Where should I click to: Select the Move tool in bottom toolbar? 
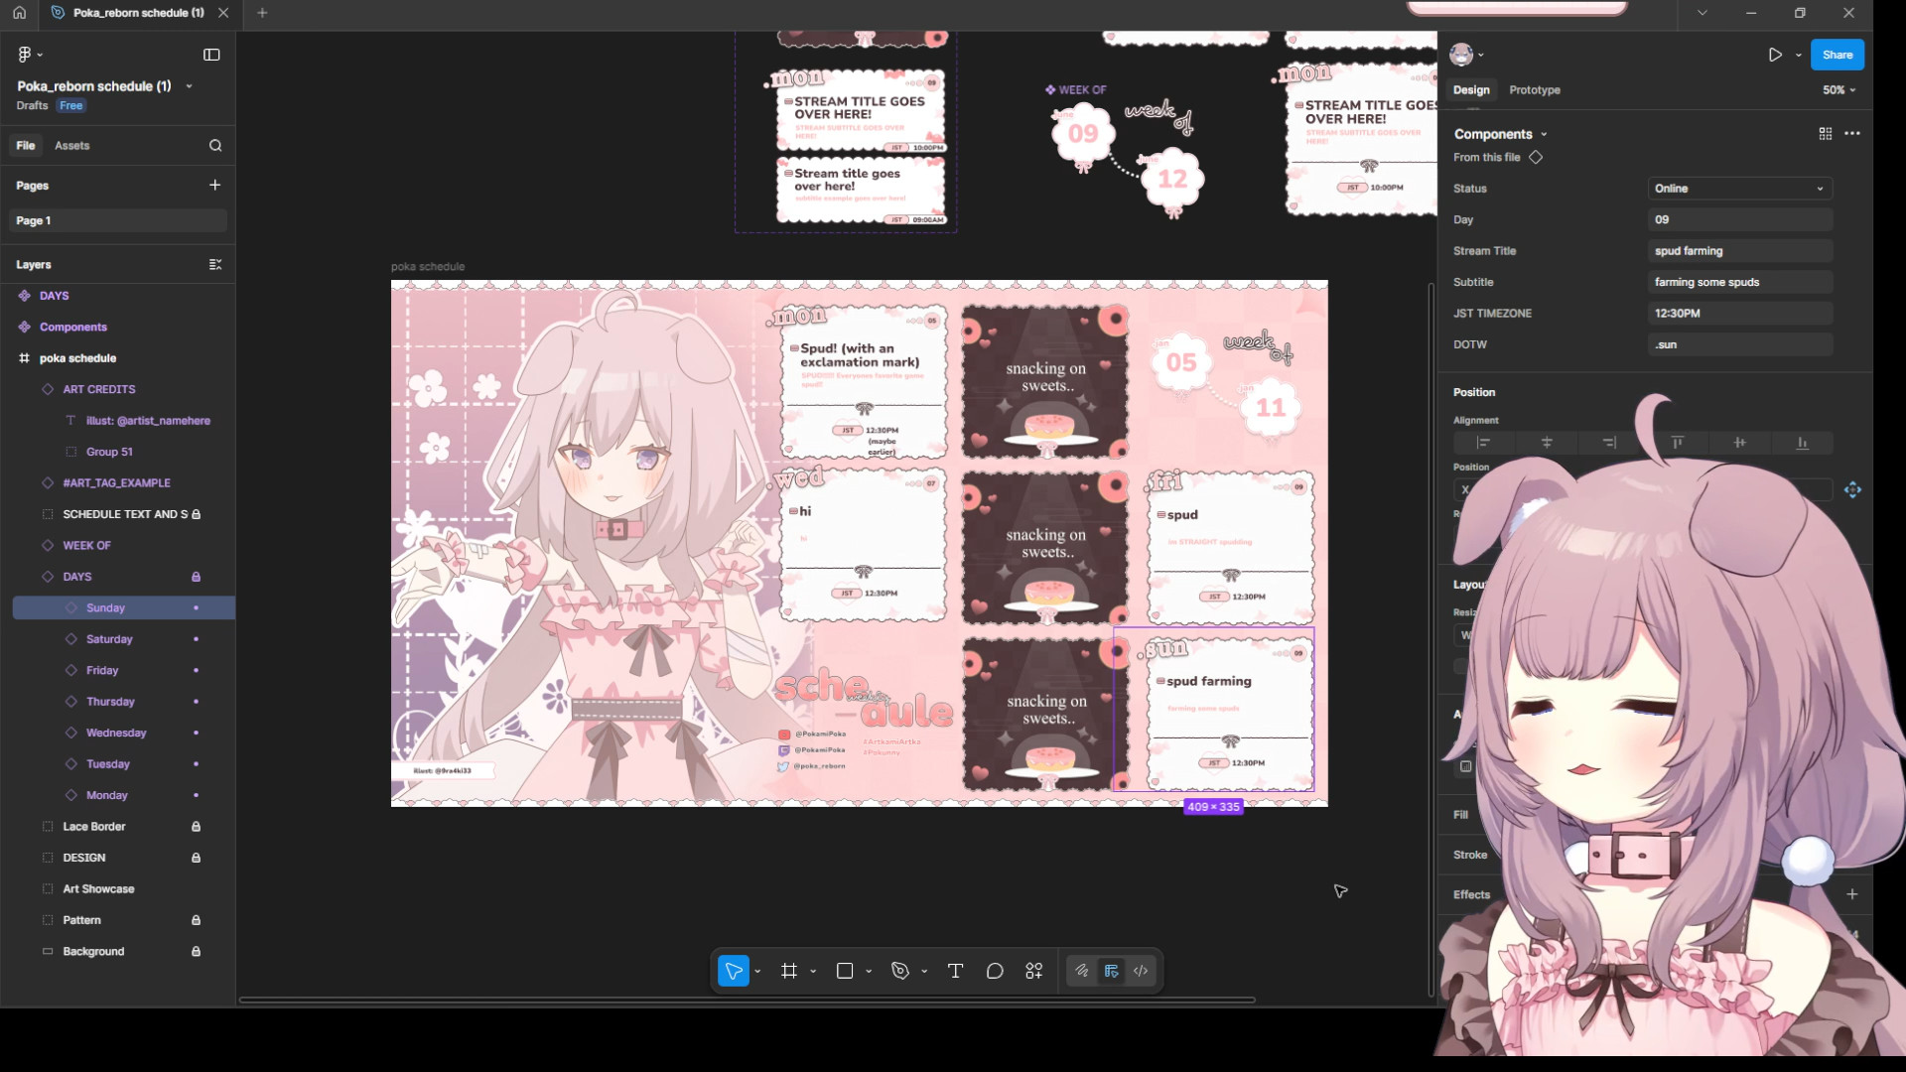click(x=734, y=971)
